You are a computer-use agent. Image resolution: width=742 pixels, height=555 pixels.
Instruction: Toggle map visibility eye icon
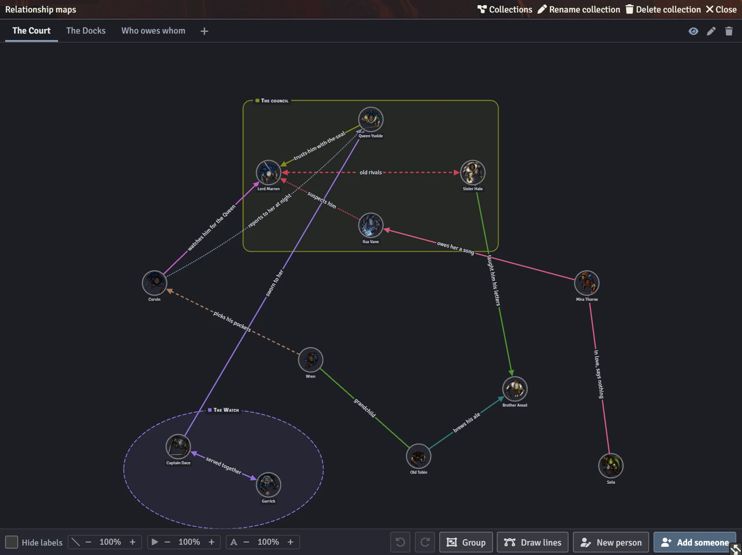pyautogui.click(x=693, y=31)
